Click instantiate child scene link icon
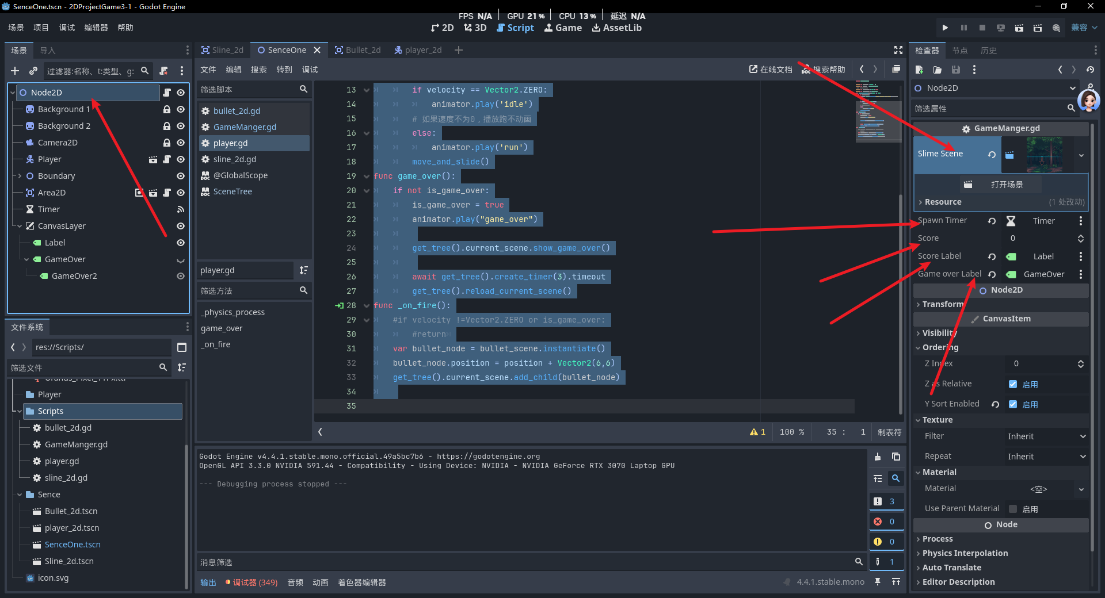The height and width of the screenshot is (598, 1105). (33, 71)
